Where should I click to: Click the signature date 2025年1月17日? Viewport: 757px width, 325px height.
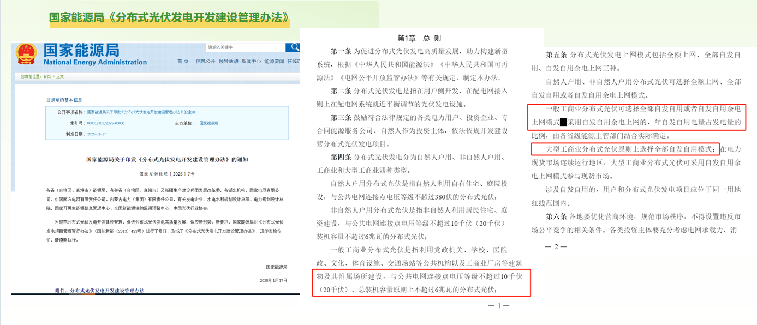click(x=273, y=280)
